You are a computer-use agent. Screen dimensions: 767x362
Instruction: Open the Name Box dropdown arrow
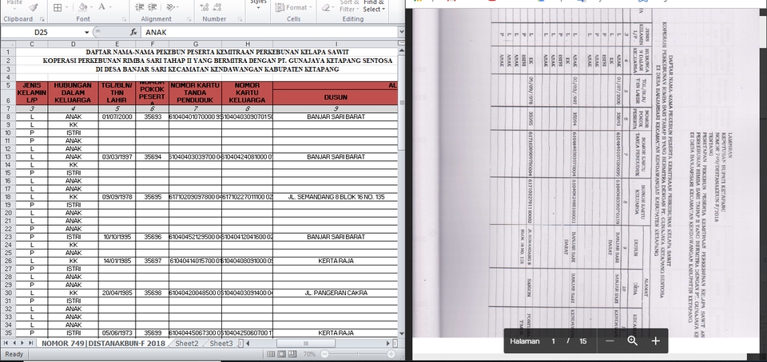[x=87, y=32]
